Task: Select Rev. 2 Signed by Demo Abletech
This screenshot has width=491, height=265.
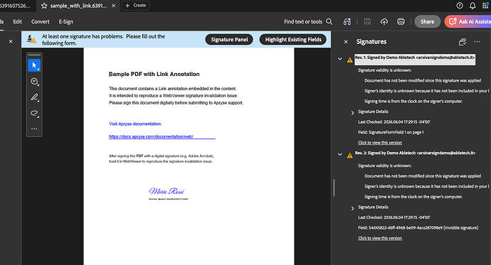Action: click(x=415, y=153)
